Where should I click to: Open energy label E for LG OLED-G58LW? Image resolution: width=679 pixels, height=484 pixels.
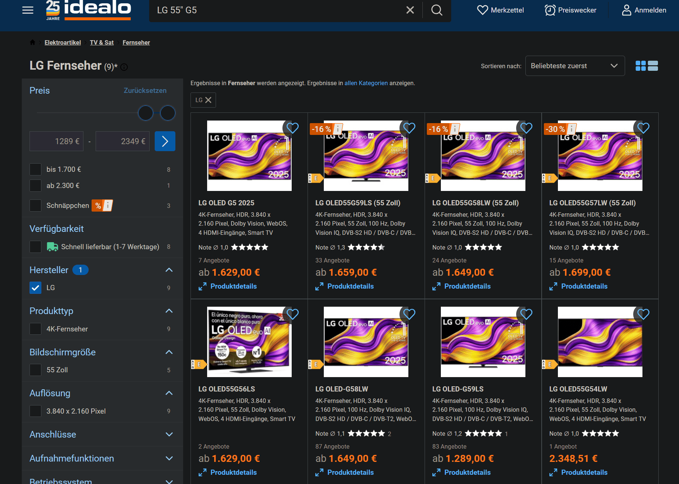tap(316, 365)
